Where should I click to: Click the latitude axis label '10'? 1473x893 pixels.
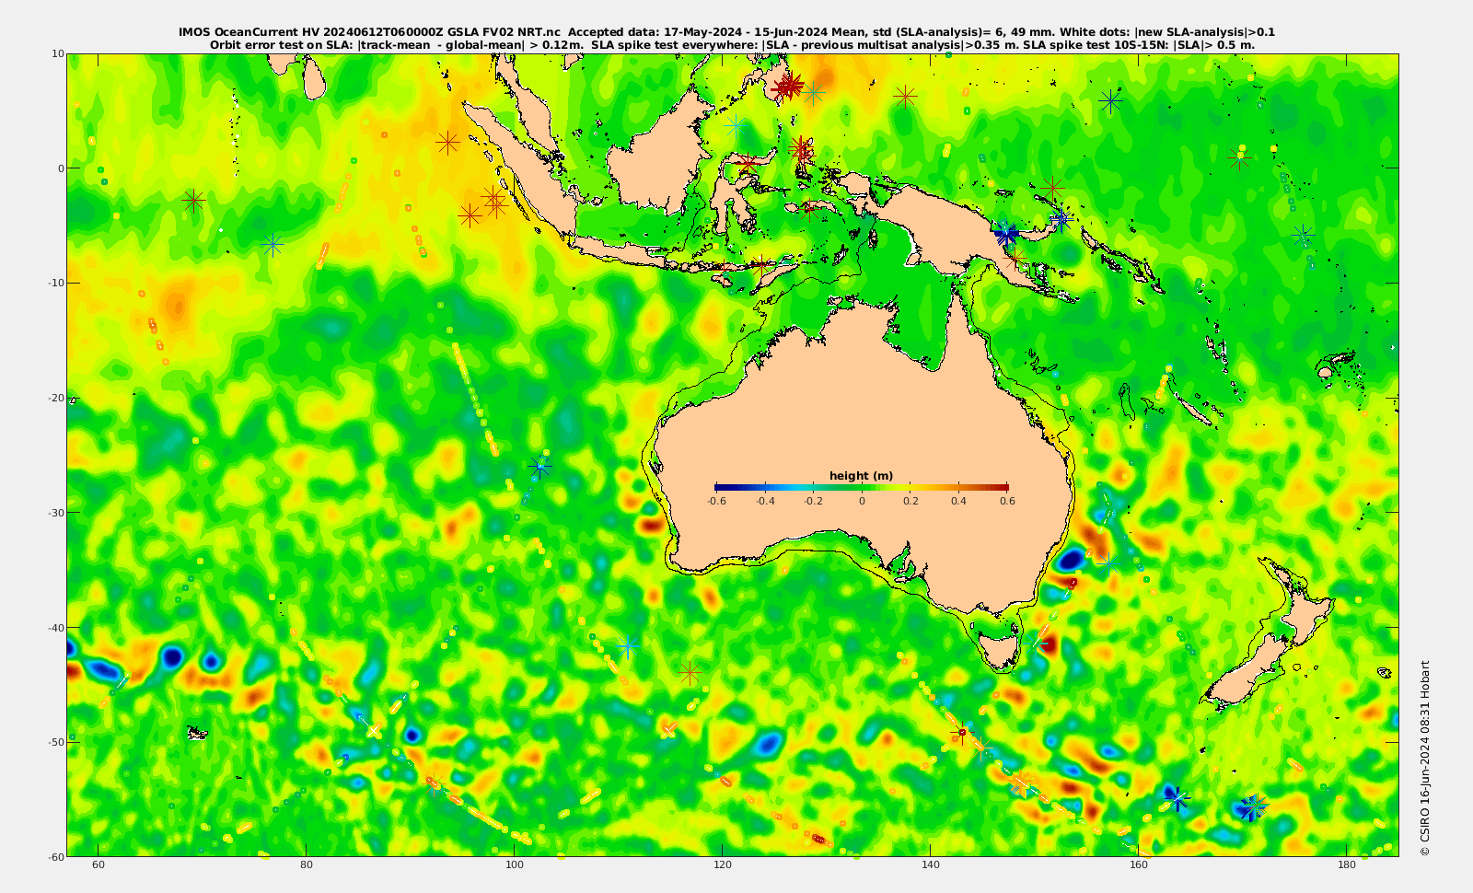tap(58, 53)
